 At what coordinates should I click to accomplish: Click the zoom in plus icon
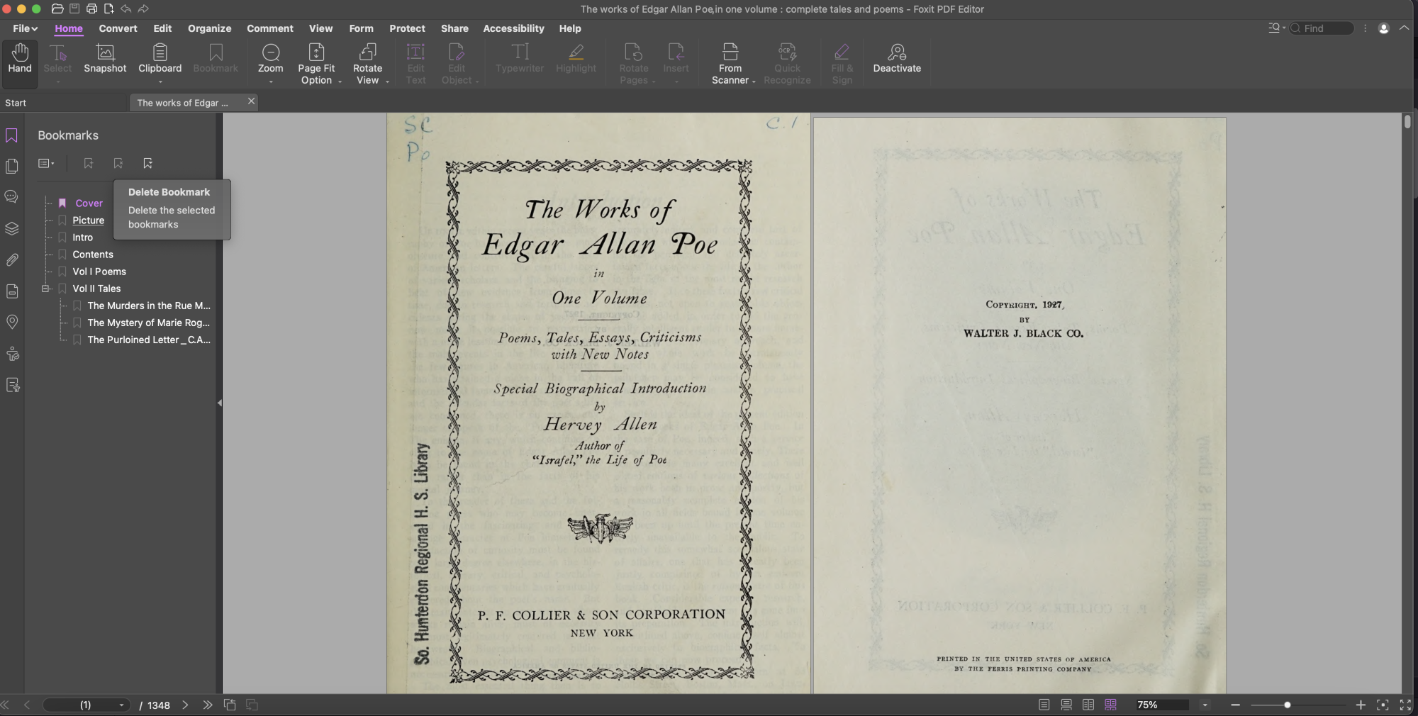pyautogui.click(x=1360, y=705)
